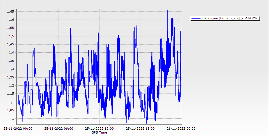Click the 'GPS Time' x-axis title
The height and width of the screenshot is (140, 269).
pos(99,132)
